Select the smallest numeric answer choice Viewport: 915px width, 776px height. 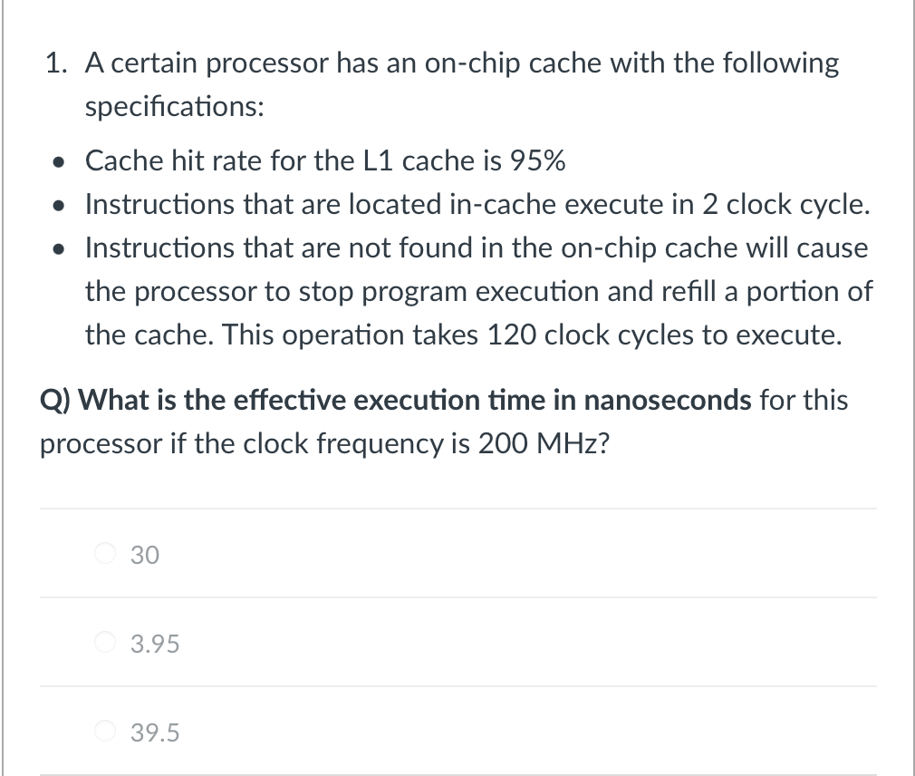click(x=105, y=643)
